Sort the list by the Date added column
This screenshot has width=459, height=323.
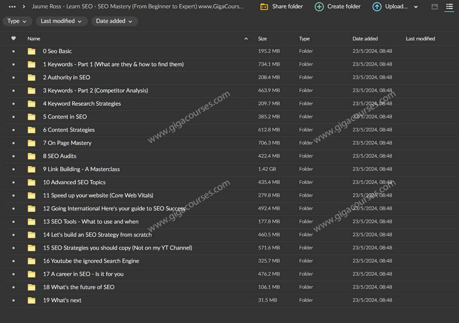[x=365, y=38]
